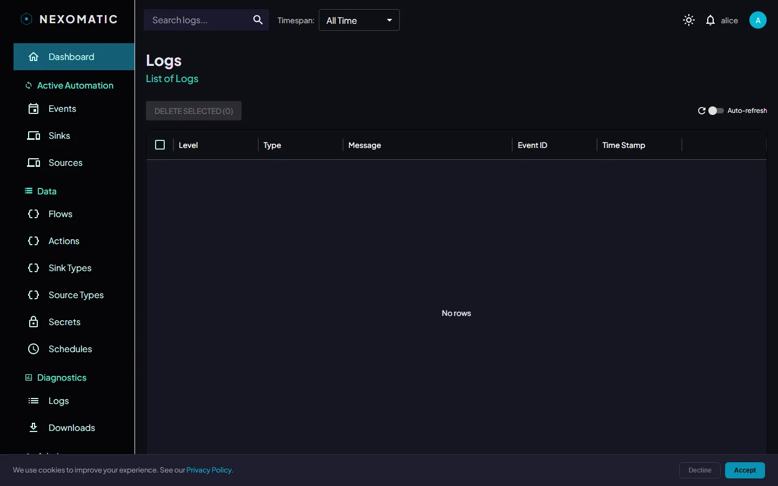Click Source Types label in sidebar
778x486 pixels.
[x=76, y=295]
